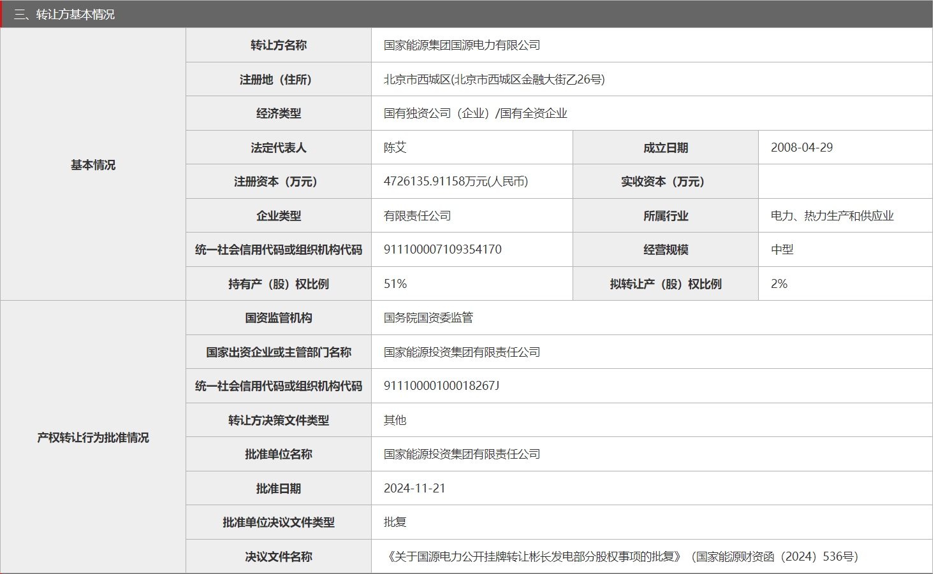Select registered capital 4726135.91158万元(人民币)

(456, 182)
